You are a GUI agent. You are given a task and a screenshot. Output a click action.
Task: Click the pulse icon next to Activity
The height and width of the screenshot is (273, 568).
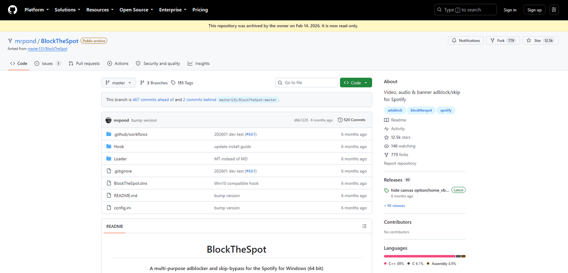click(387, 129)
